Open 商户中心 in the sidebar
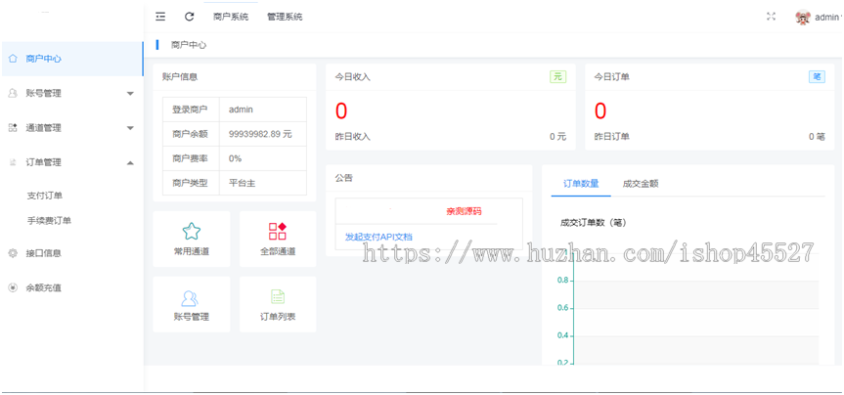 71,59
